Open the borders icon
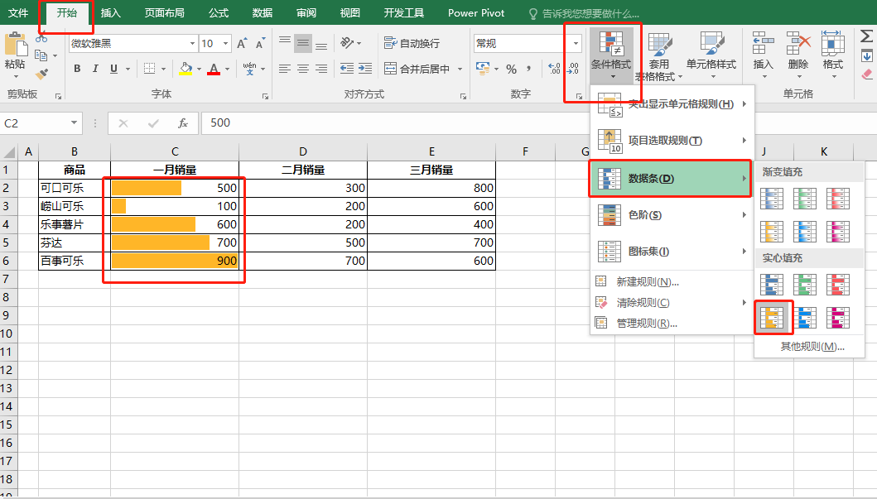Screen dimensions: 877x499 point(149,69)
